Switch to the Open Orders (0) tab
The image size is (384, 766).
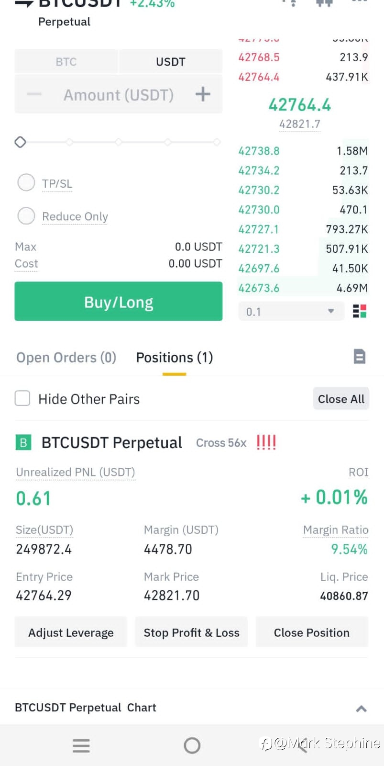tap(66, 358)
